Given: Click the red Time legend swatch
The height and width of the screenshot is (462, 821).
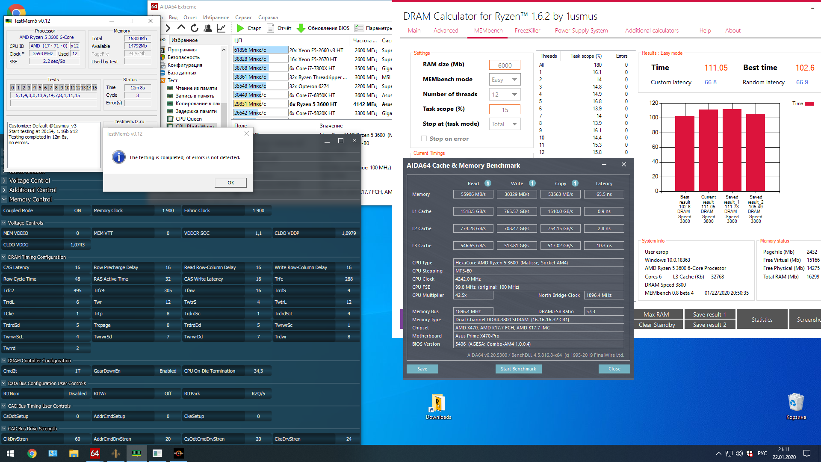Looking at the screenshot, I should 809,104.
